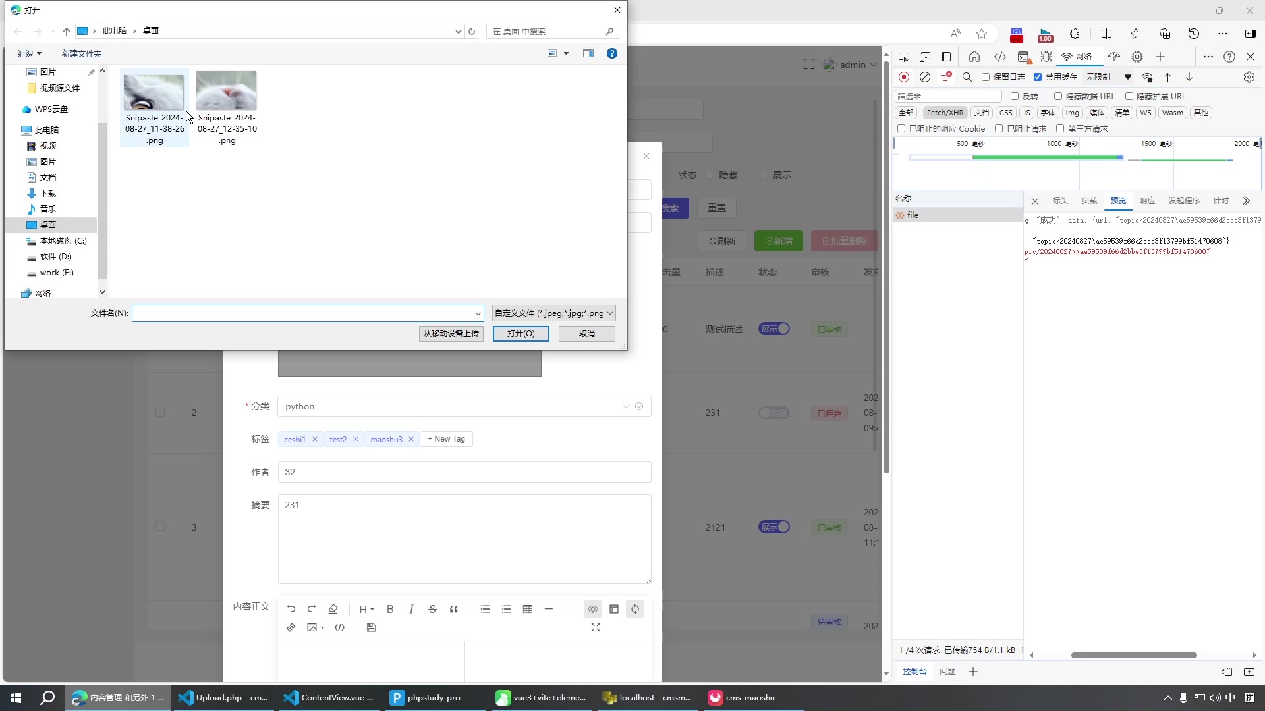Viewport: 1265px width, 711px height.
Task: Open the 组织 menu dropdown
Action: point(29,53)
